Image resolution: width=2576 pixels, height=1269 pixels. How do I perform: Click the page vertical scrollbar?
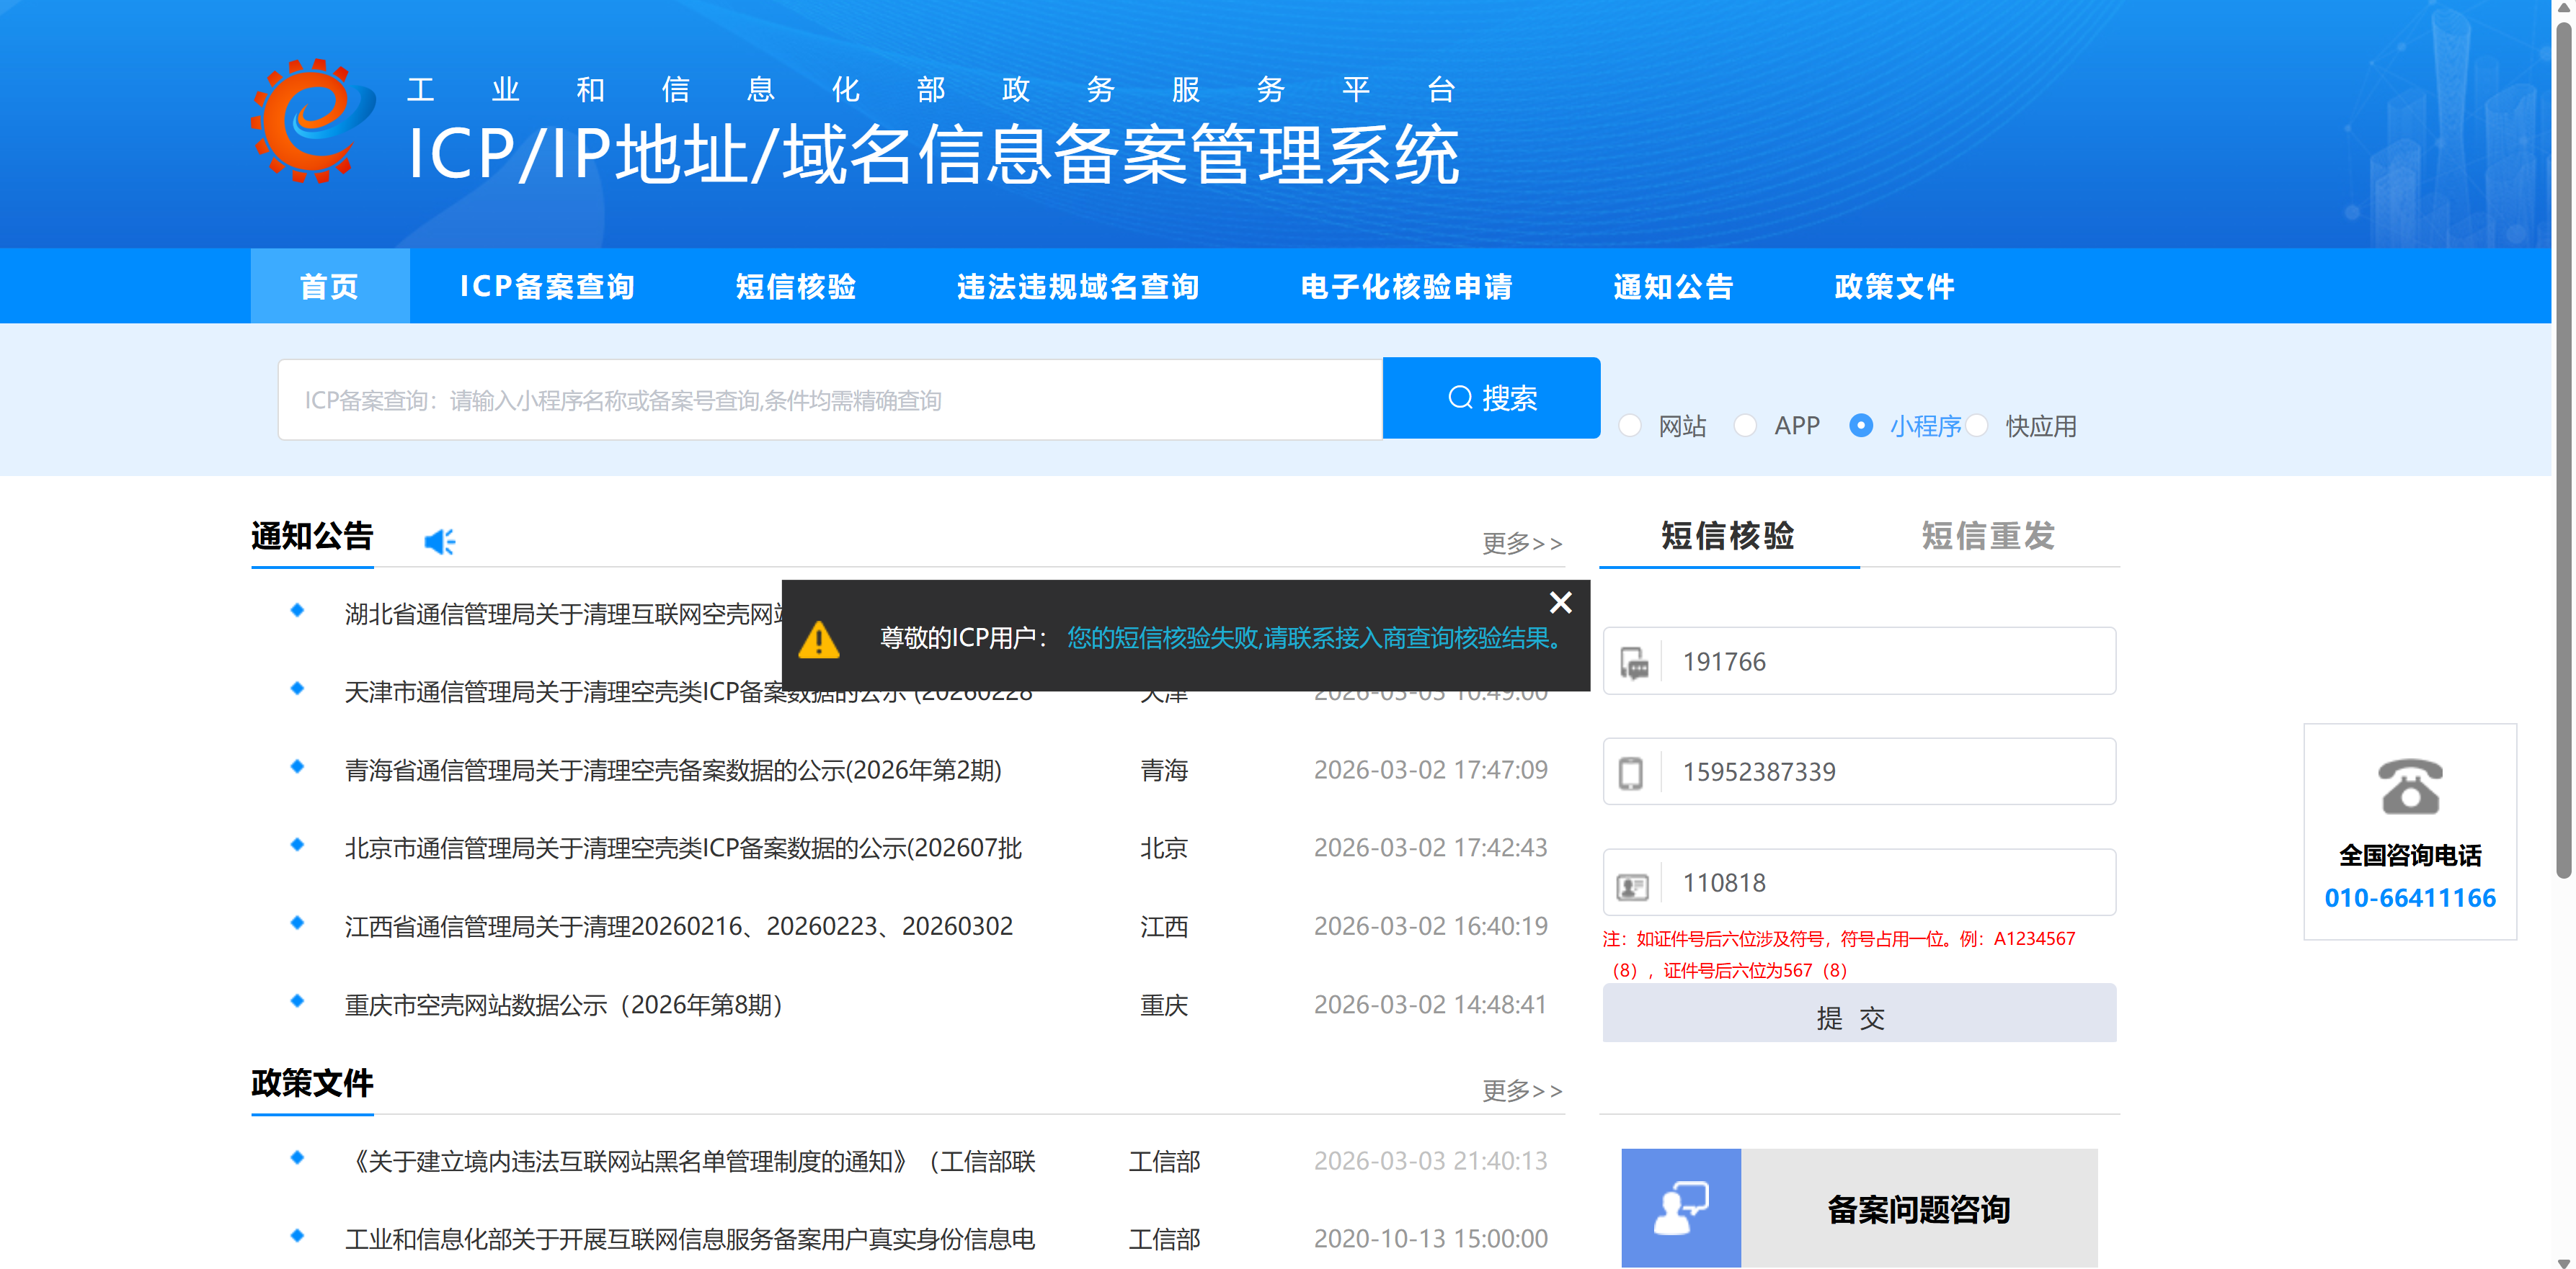[x=2562, y=449]
